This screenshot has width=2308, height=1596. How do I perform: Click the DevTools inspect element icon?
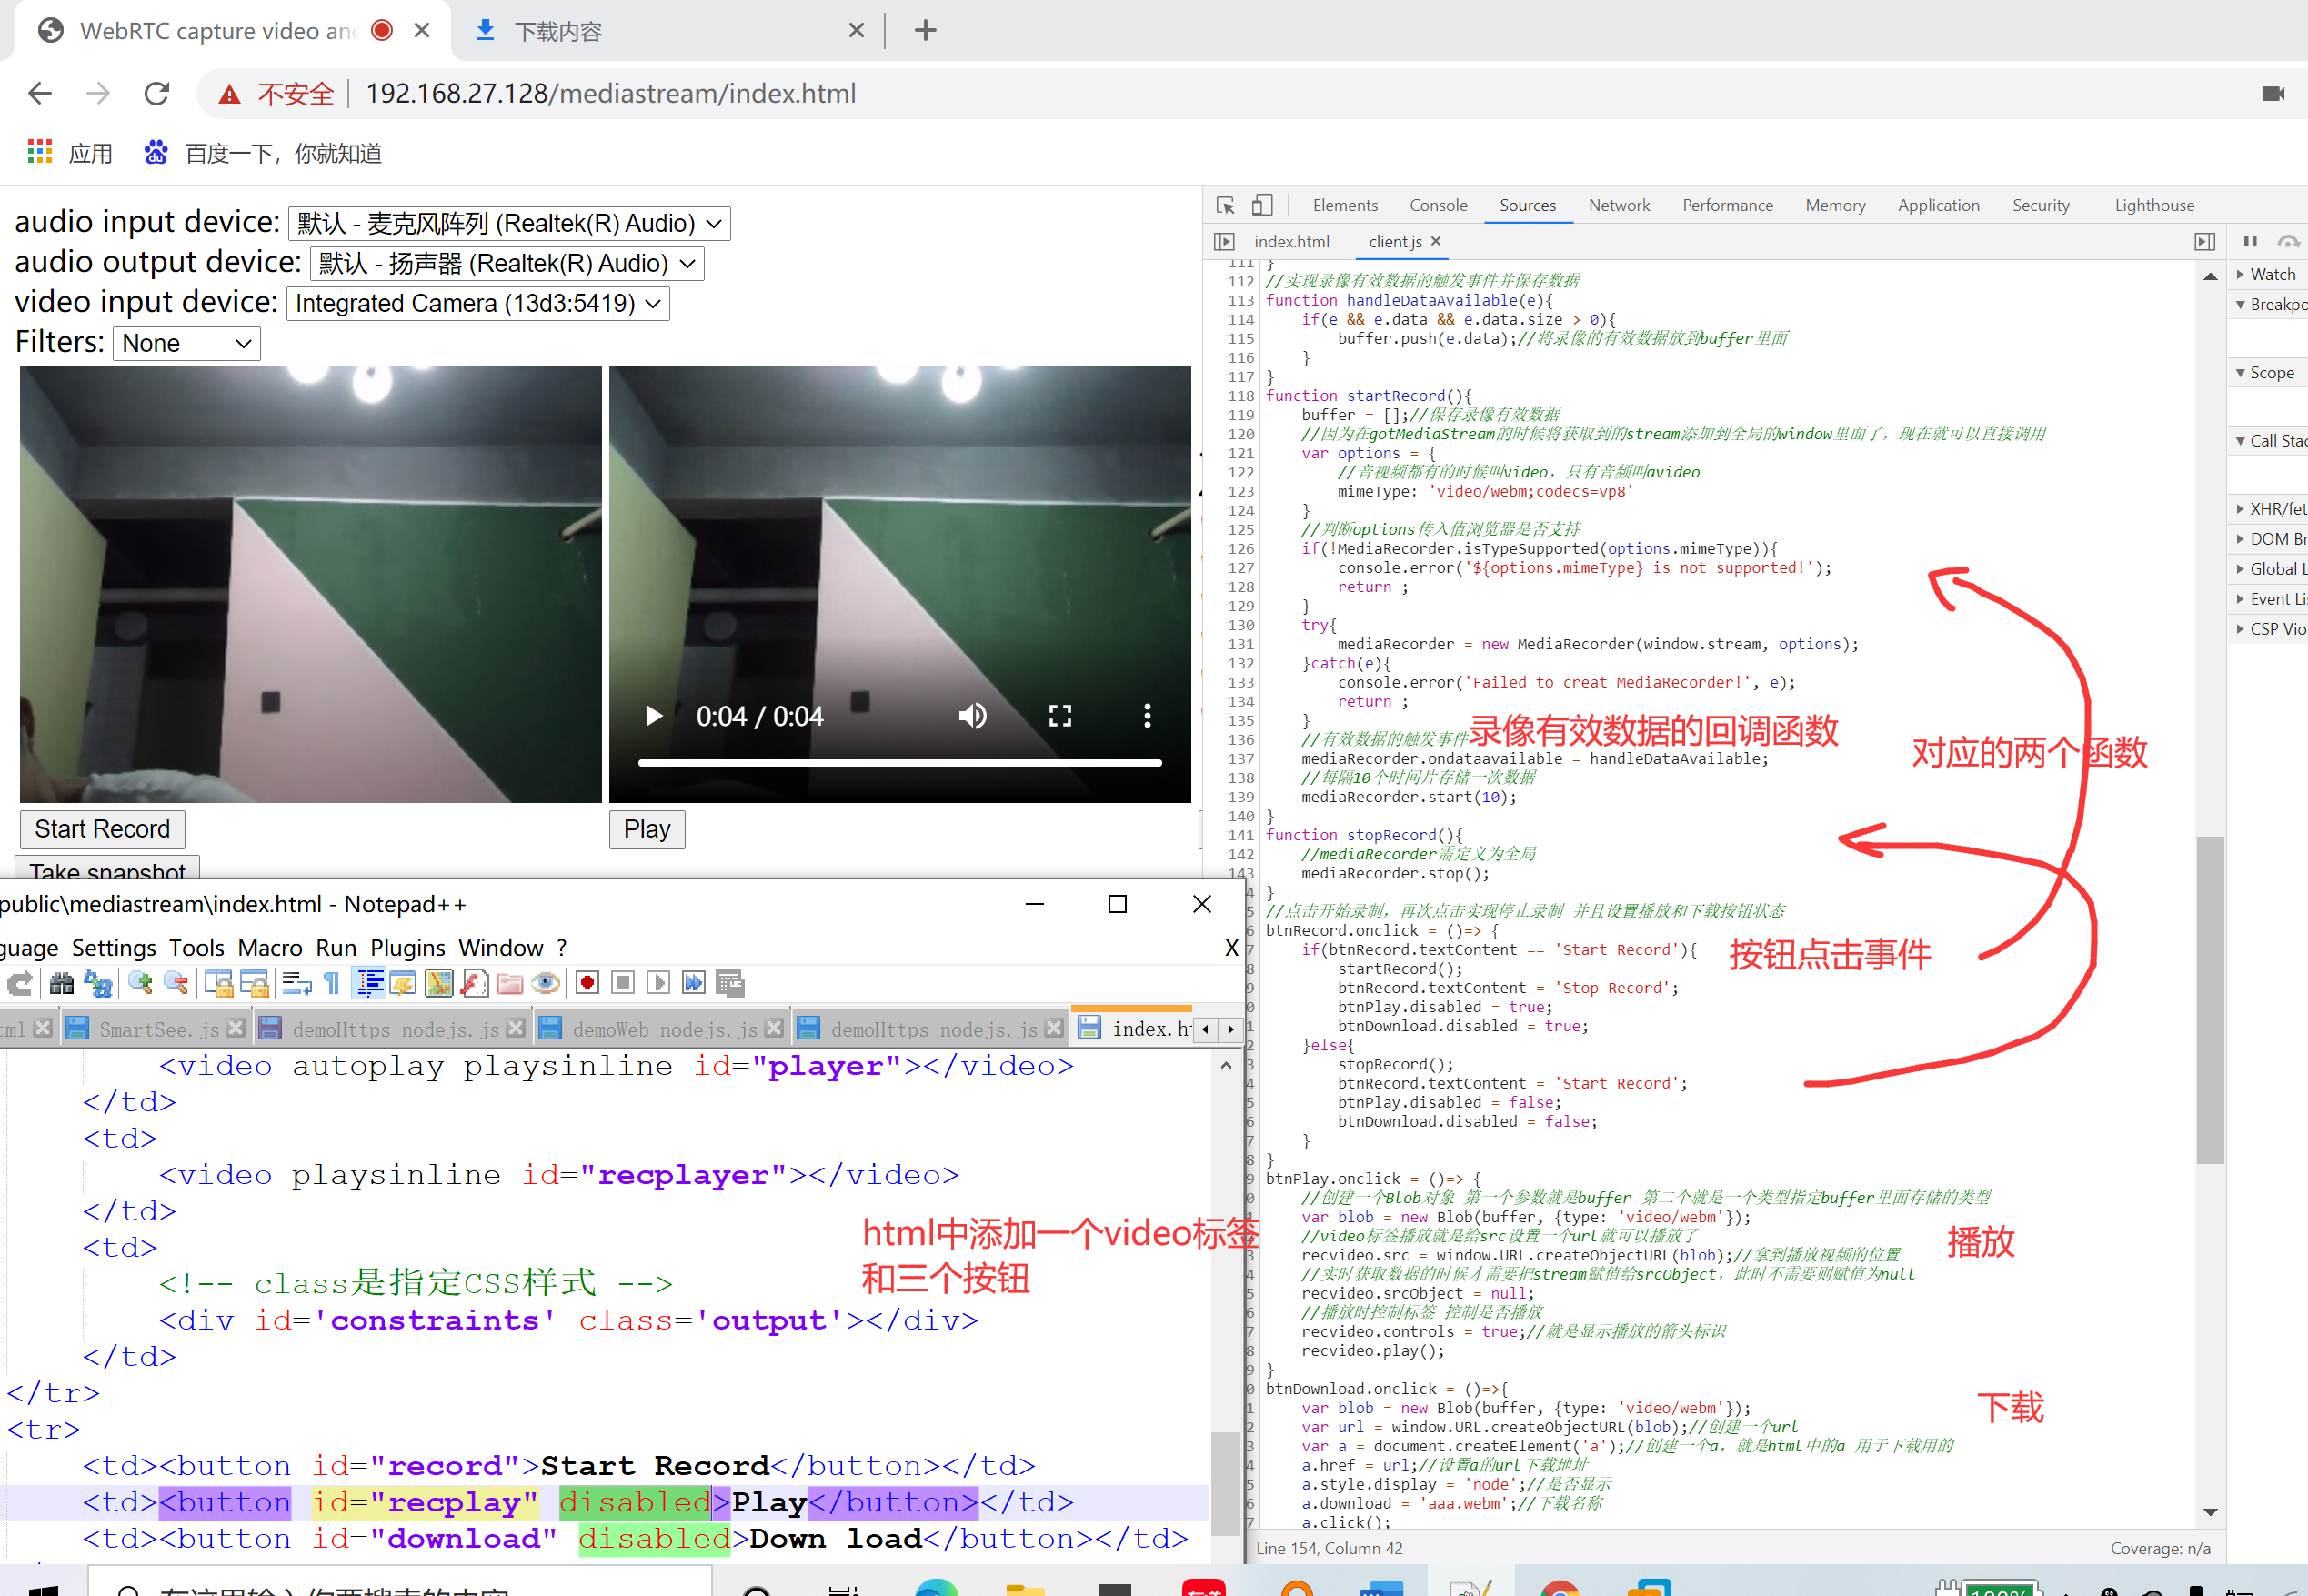click(x=1225, y=205)
